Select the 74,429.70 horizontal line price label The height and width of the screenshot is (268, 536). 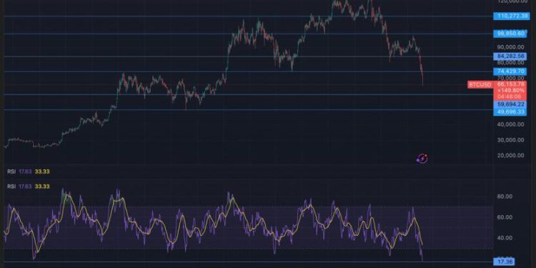click(510, 71)
